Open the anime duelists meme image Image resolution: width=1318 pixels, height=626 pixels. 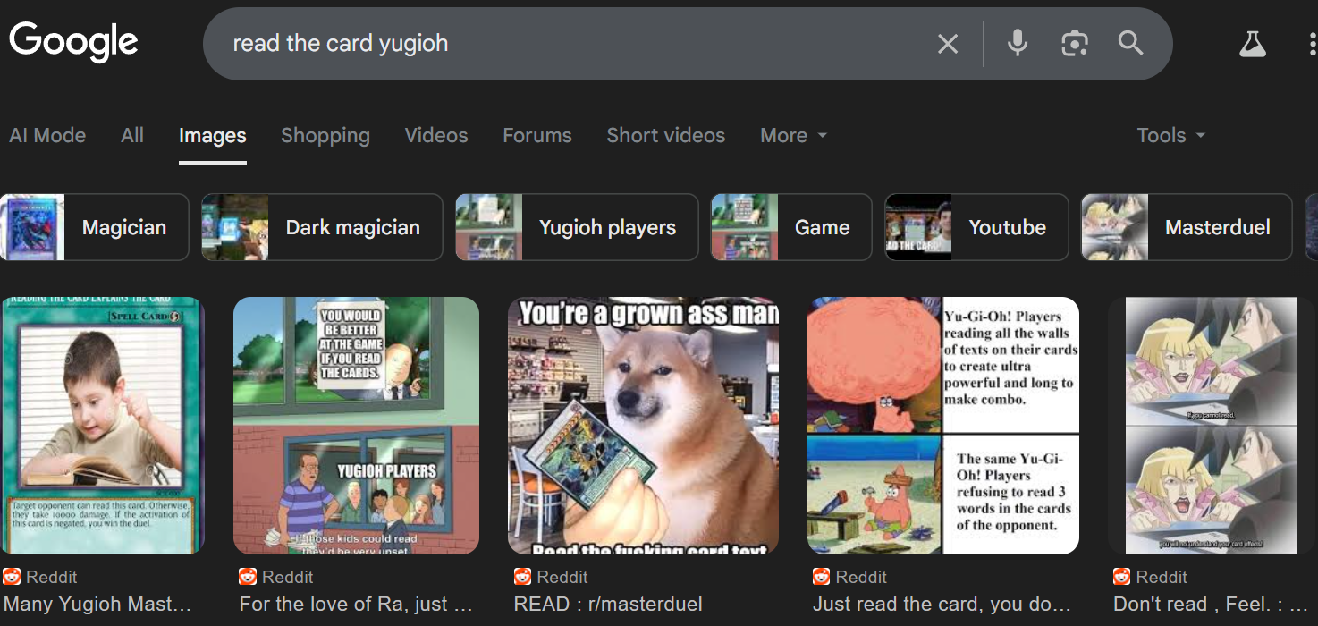pos(1212,426)
